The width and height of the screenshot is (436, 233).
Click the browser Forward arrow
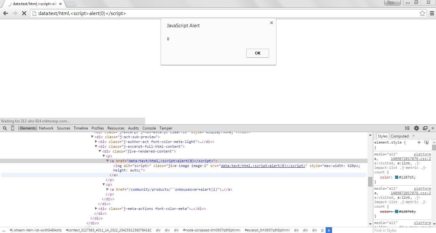pos(15,13)
